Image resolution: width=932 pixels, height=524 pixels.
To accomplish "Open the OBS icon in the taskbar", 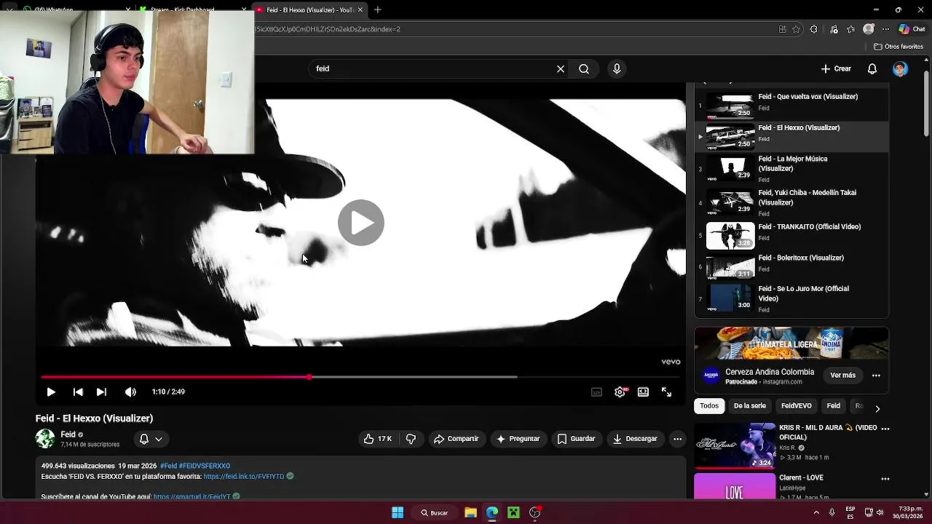I will (535, 512).
